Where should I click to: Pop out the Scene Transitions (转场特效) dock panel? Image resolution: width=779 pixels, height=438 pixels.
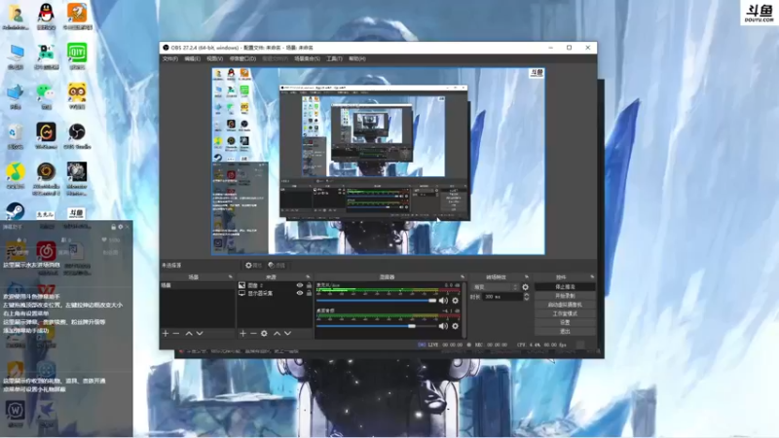tap(527, 277)
